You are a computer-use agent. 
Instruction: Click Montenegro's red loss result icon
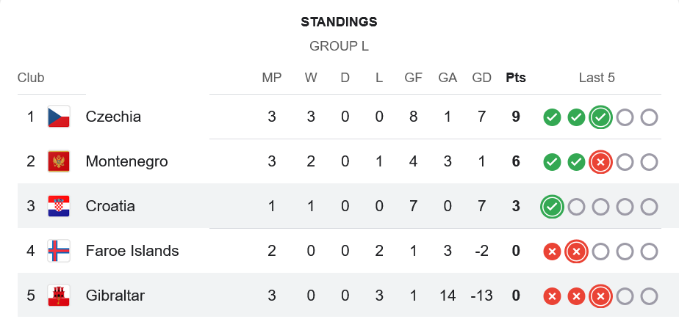click(600, 162)
